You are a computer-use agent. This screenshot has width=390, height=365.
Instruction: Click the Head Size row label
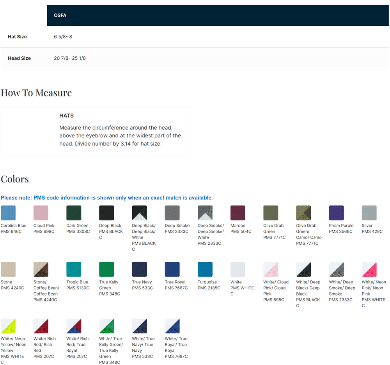[x=19, y=58]
